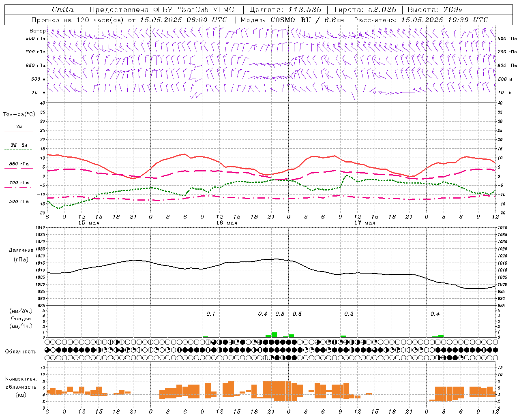Select the "0.1" precipitation value
Screen dimensions: 519x415
point(211,314)
